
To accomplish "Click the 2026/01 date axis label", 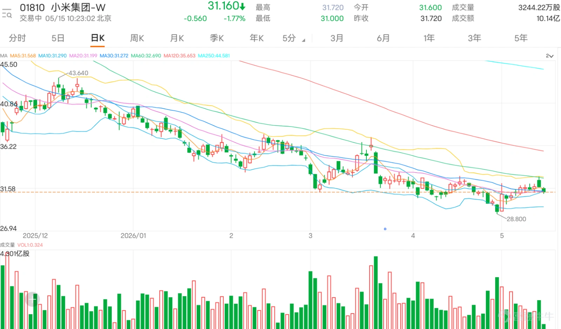I will (133, 236).
